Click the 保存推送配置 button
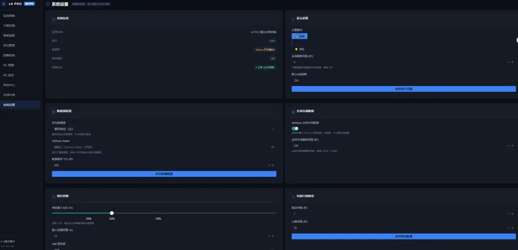518x250 pixels. coord(404,237)
